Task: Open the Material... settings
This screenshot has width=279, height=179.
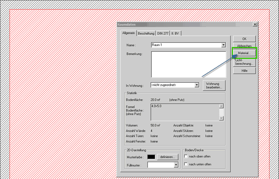Action: click(244, 53)
